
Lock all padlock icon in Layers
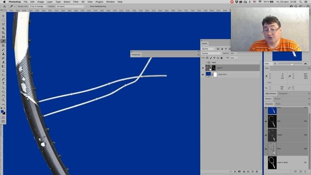222,58
